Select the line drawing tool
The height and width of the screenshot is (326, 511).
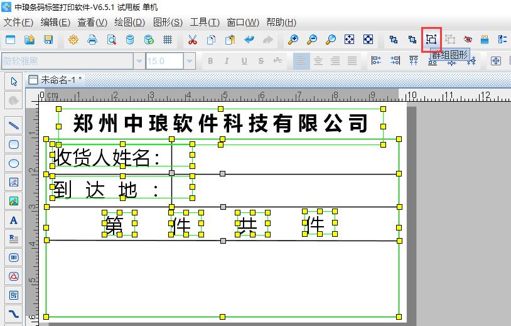(x=14, y=126)
